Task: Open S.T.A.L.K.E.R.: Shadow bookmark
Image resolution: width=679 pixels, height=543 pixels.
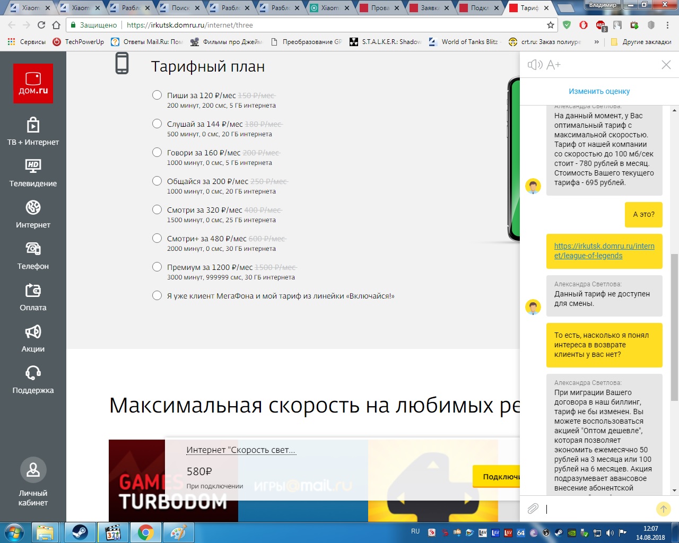Action: click(x=386, y=42)
